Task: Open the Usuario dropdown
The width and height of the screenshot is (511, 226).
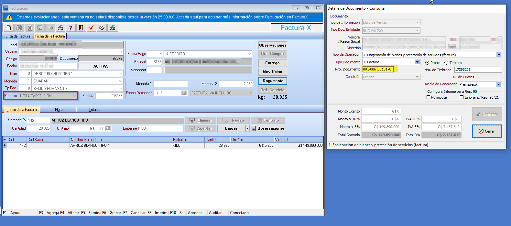Action: tap(120, 52)
